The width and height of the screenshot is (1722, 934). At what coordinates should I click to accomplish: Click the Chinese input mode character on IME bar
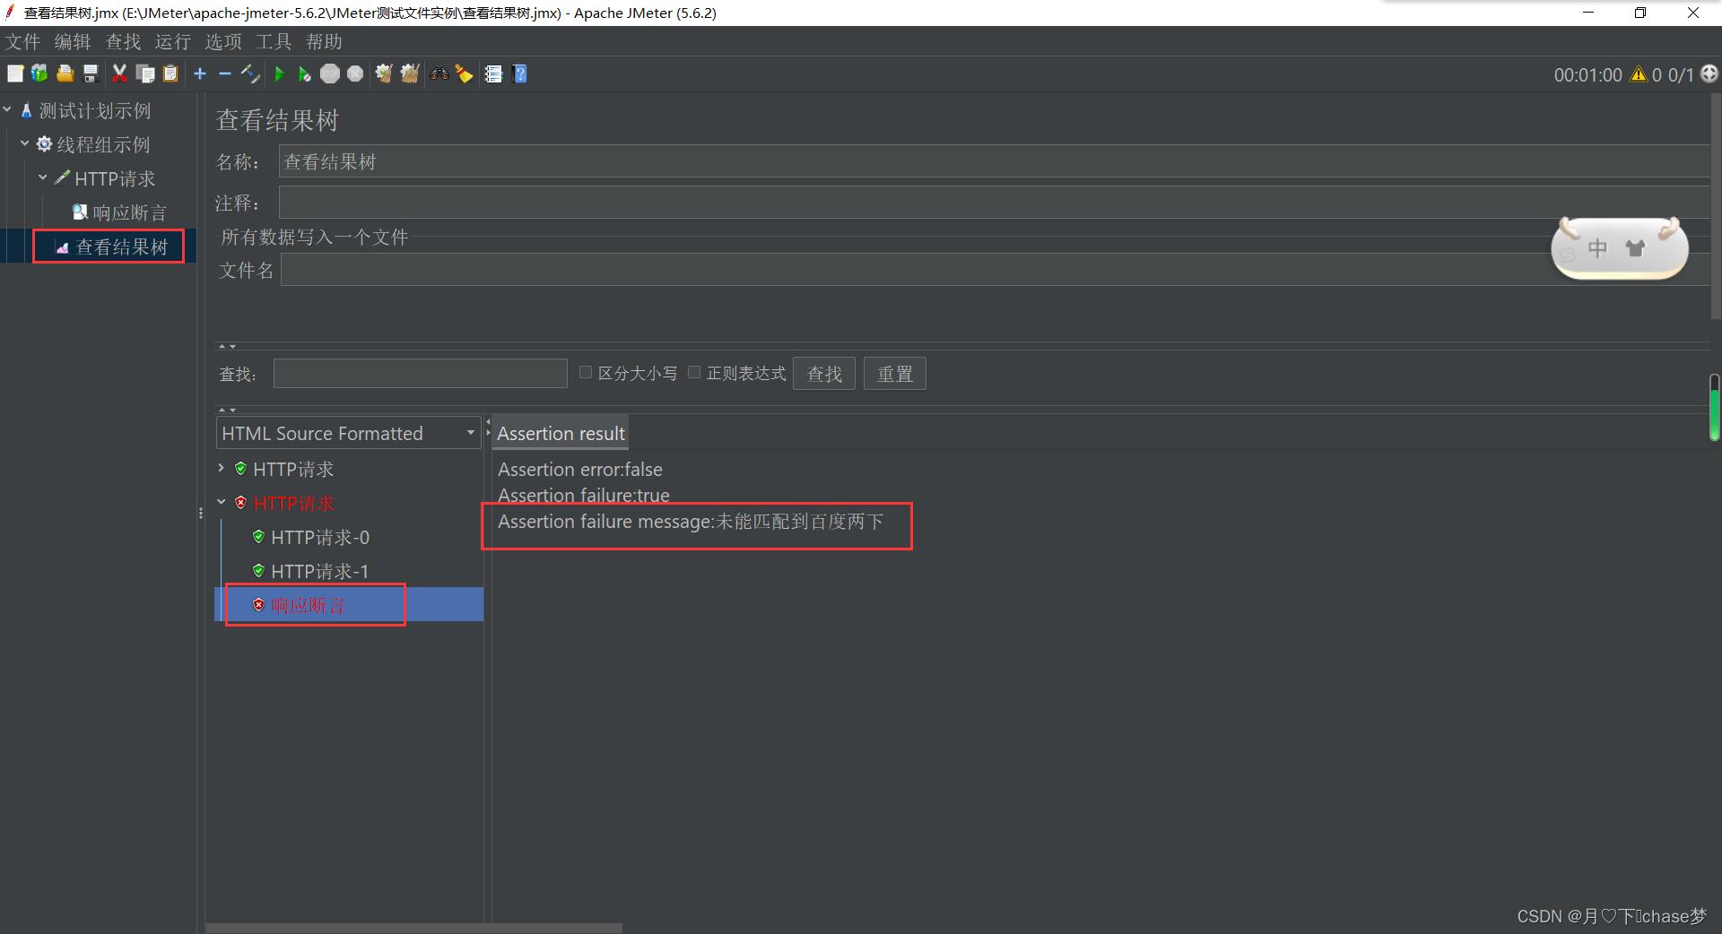[x=1597, y=248]
